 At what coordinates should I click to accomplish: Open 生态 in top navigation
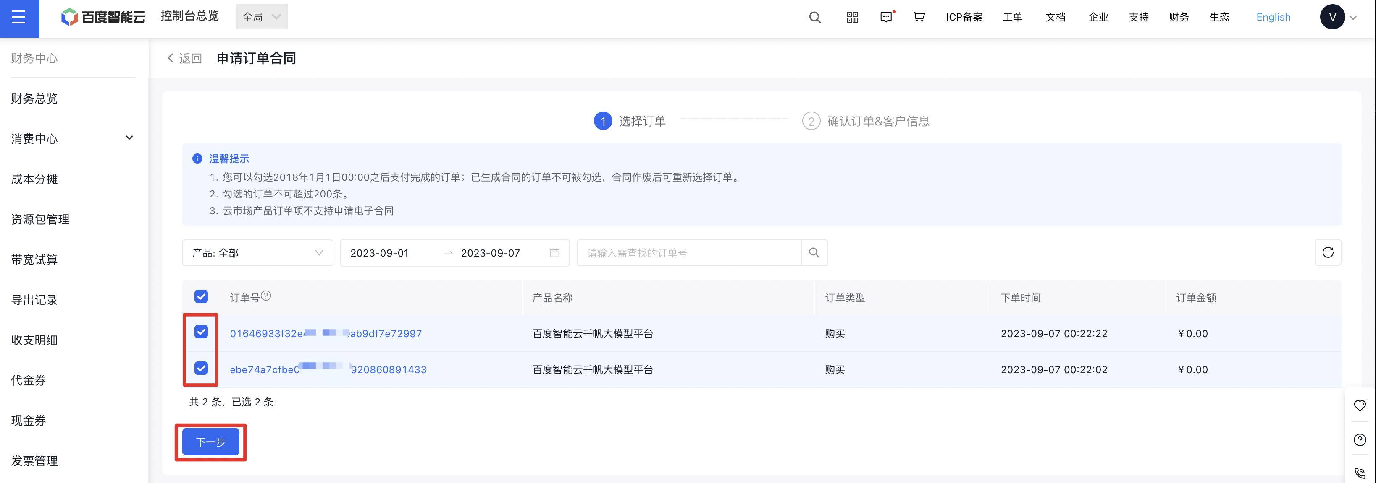click(x=1219, y=17)
